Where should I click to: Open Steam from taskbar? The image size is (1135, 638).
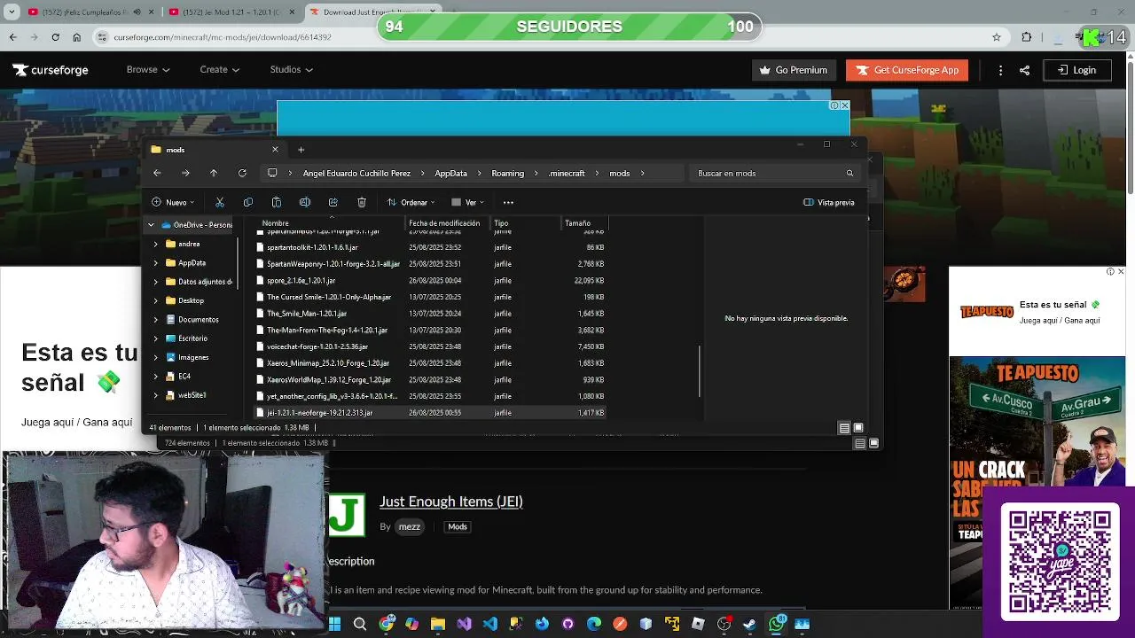pos(750,624)
